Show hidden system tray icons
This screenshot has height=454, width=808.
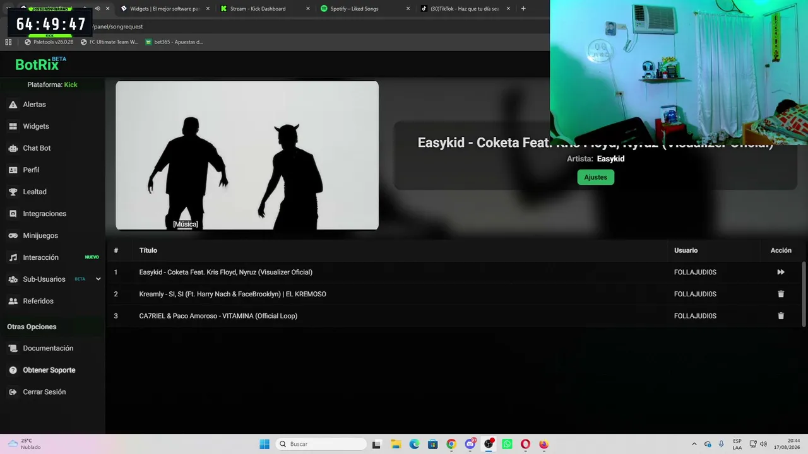[x=694, y=444]
